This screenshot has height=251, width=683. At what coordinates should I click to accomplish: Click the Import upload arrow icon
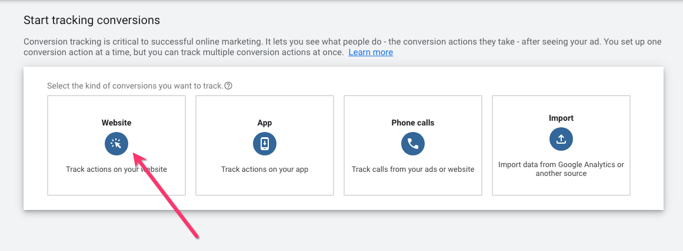click(x=561, y=139)
